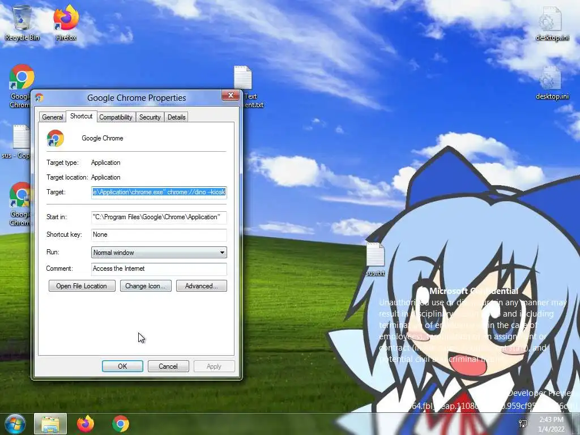Expand the Run window mode dropdown
580x435 pixels.
pyautogui.click(x=159, y=252)
